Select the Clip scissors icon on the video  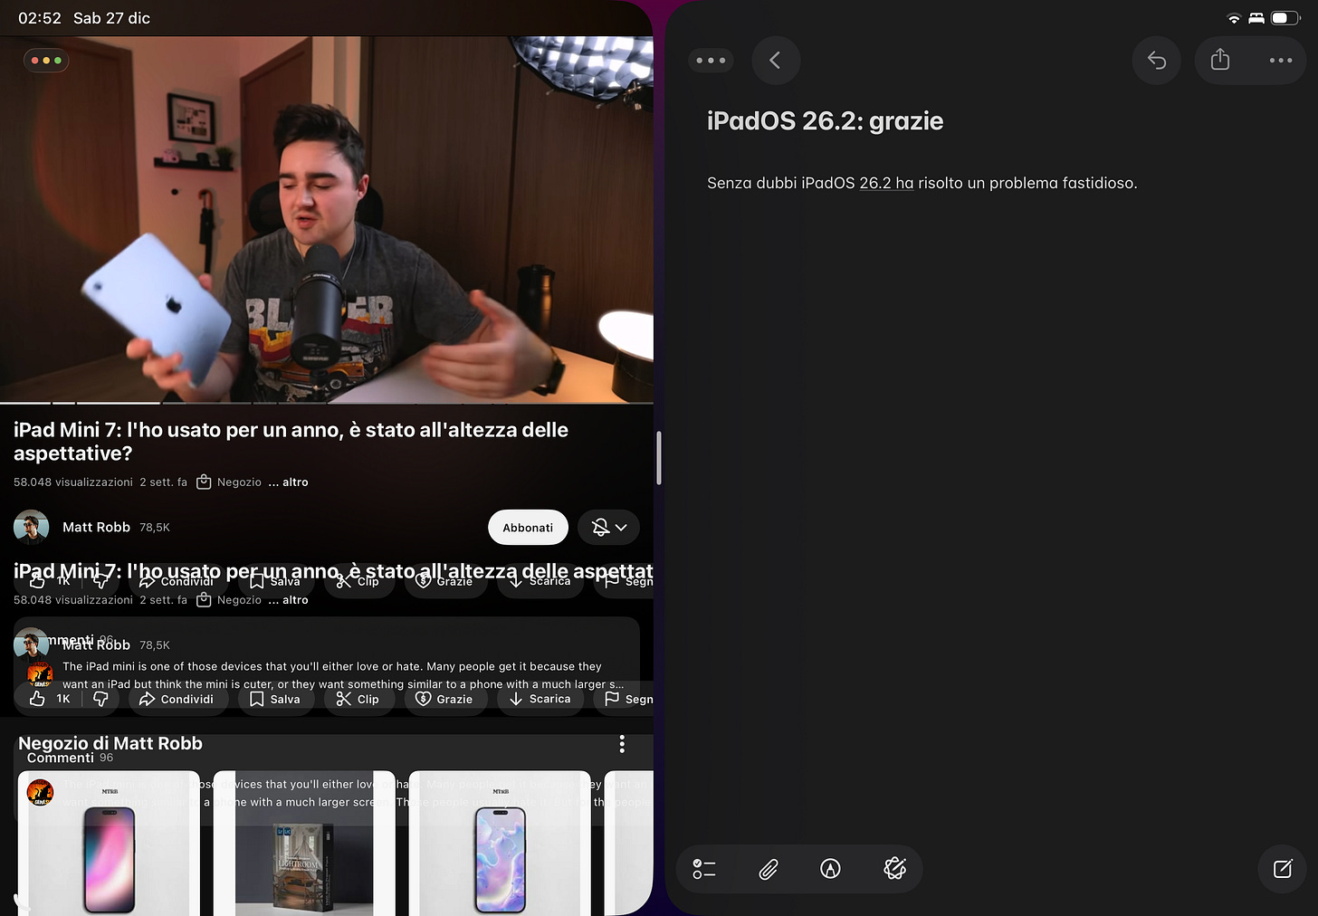coord(359,699)
